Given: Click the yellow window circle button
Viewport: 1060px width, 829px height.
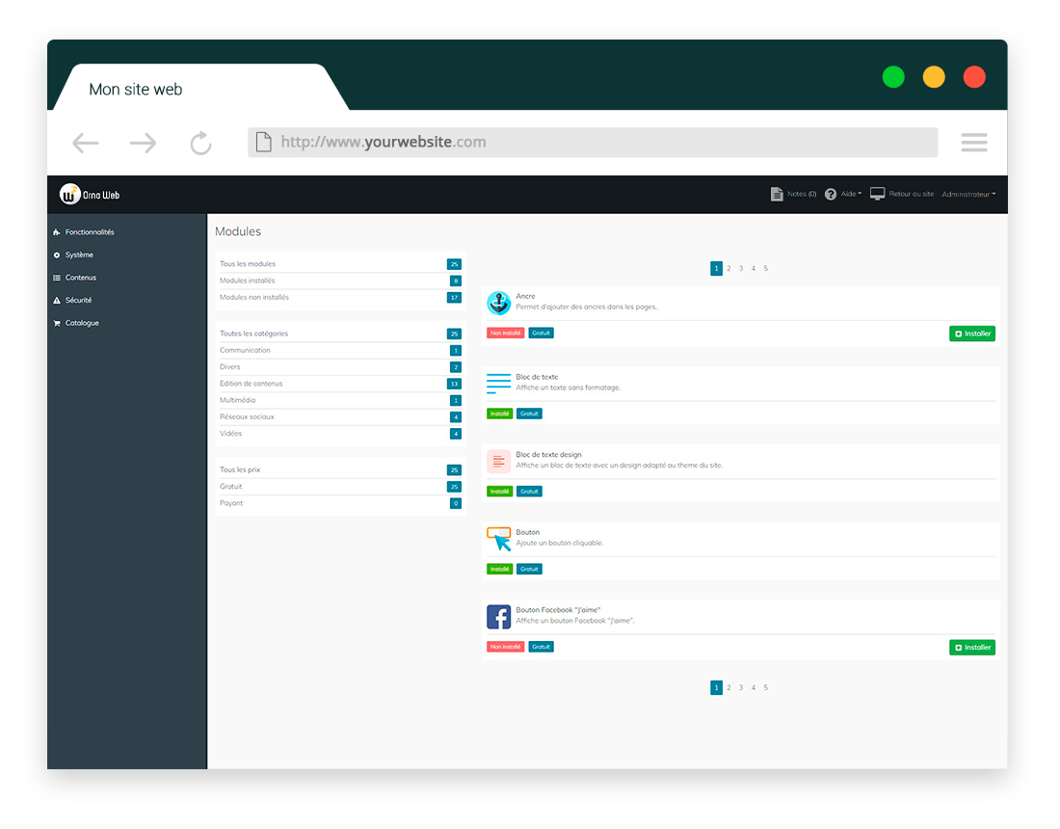Looking at the screenshot, I should 935,77.
